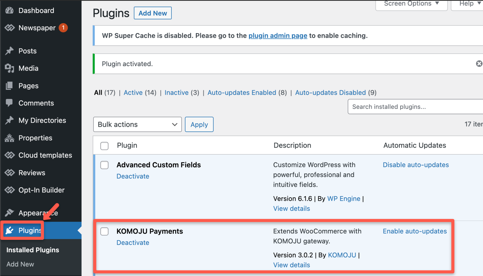Click the Posts pushpin icon
Viewport: 483px width, 276px height.
[9, 51]
